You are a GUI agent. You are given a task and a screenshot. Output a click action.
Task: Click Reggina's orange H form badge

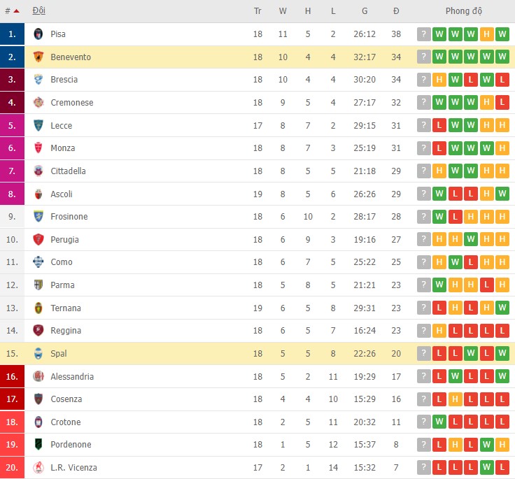click(x=439, y=331)
